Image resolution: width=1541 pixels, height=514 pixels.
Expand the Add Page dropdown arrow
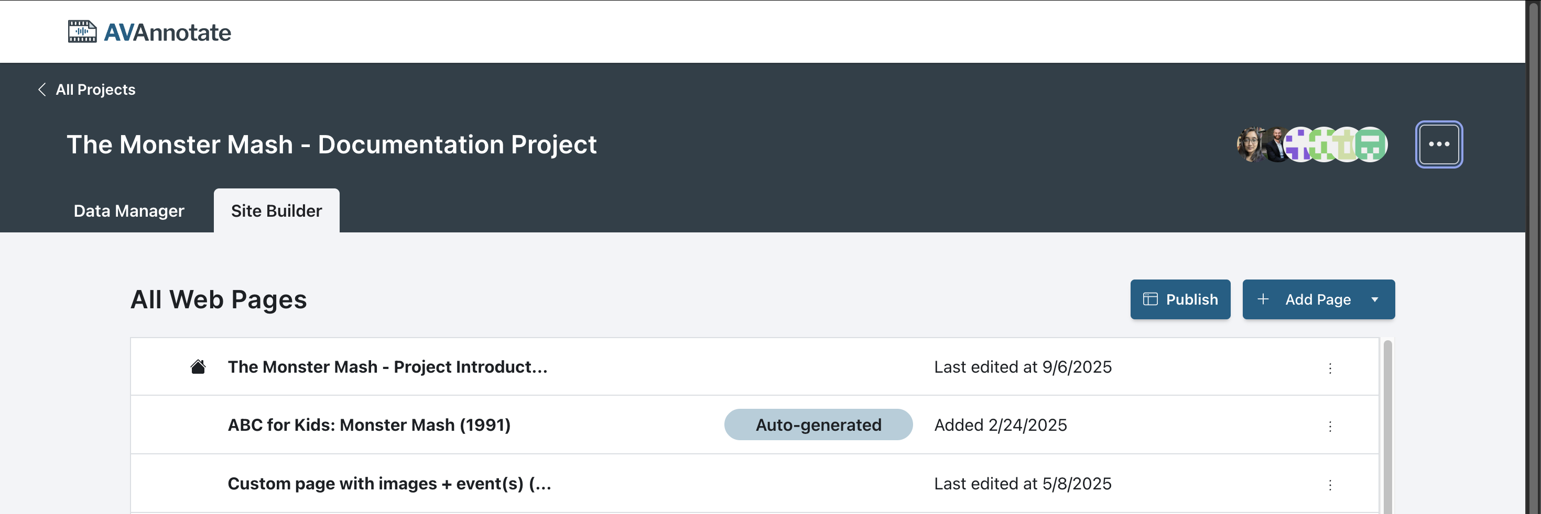[x=1375, y=299]
